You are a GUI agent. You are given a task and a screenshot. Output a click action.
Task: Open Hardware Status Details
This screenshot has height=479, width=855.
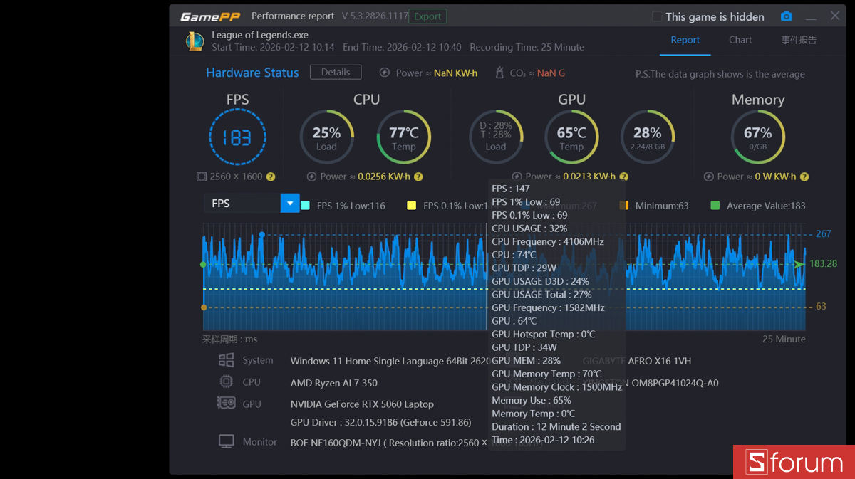click(336, 72)
